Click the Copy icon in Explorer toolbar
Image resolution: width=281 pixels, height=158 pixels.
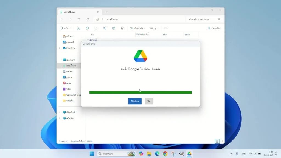tap(87, 28)
